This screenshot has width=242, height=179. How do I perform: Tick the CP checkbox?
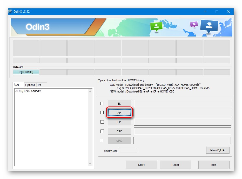102,122
